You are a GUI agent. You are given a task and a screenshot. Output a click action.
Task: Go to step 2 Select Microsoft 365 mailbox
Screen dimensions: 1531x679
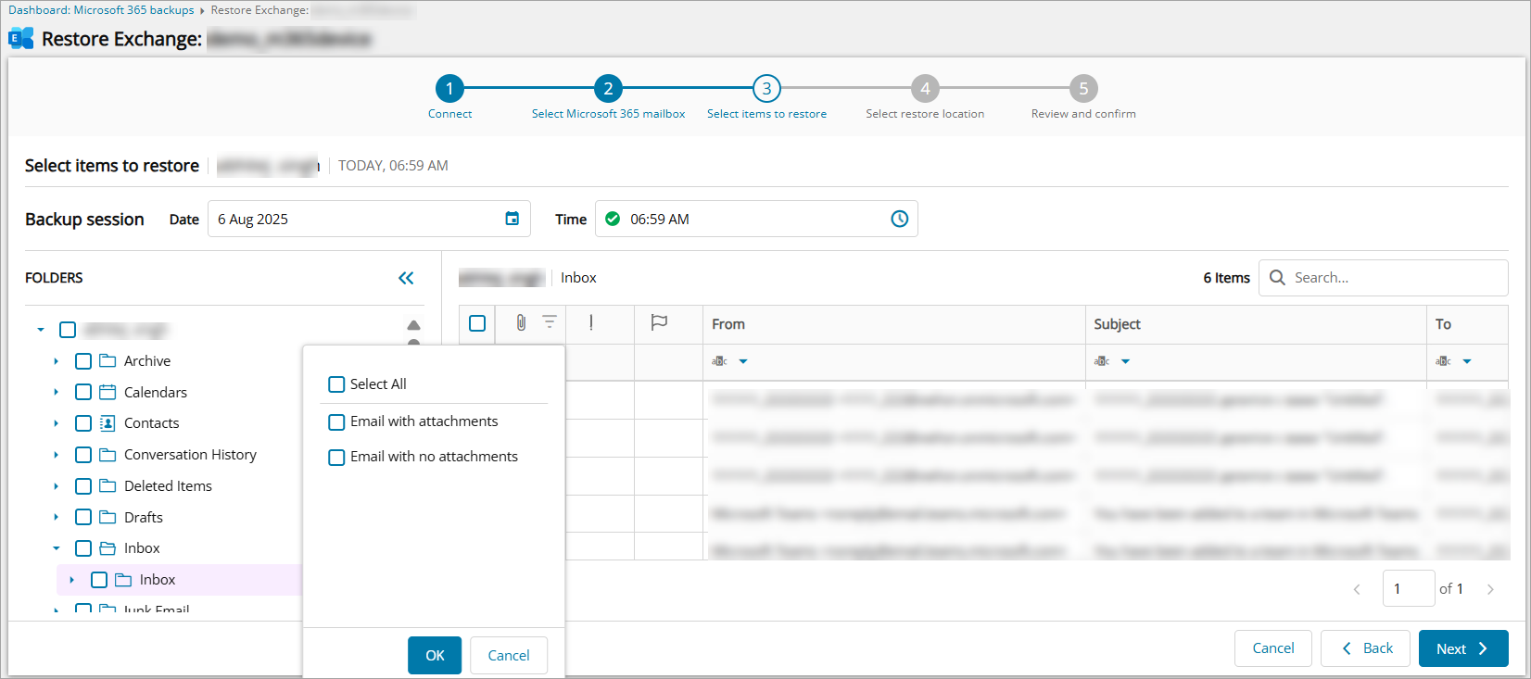[608, 89]
